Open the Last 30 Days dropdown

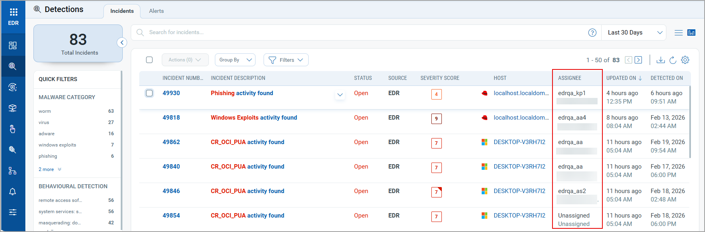coord(634,33)
